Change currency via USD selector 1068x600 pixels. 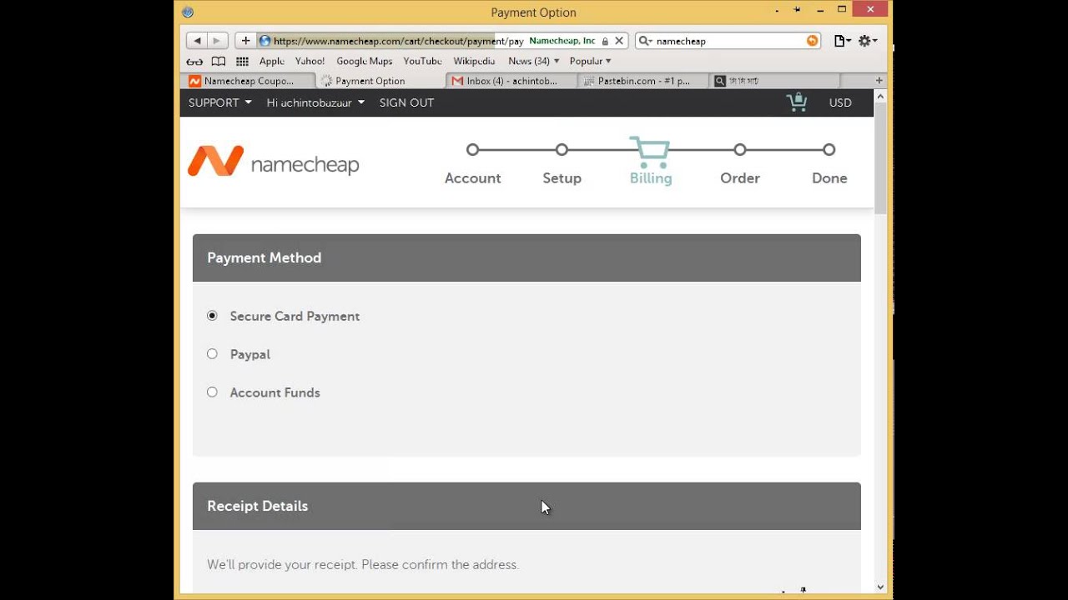840,102
